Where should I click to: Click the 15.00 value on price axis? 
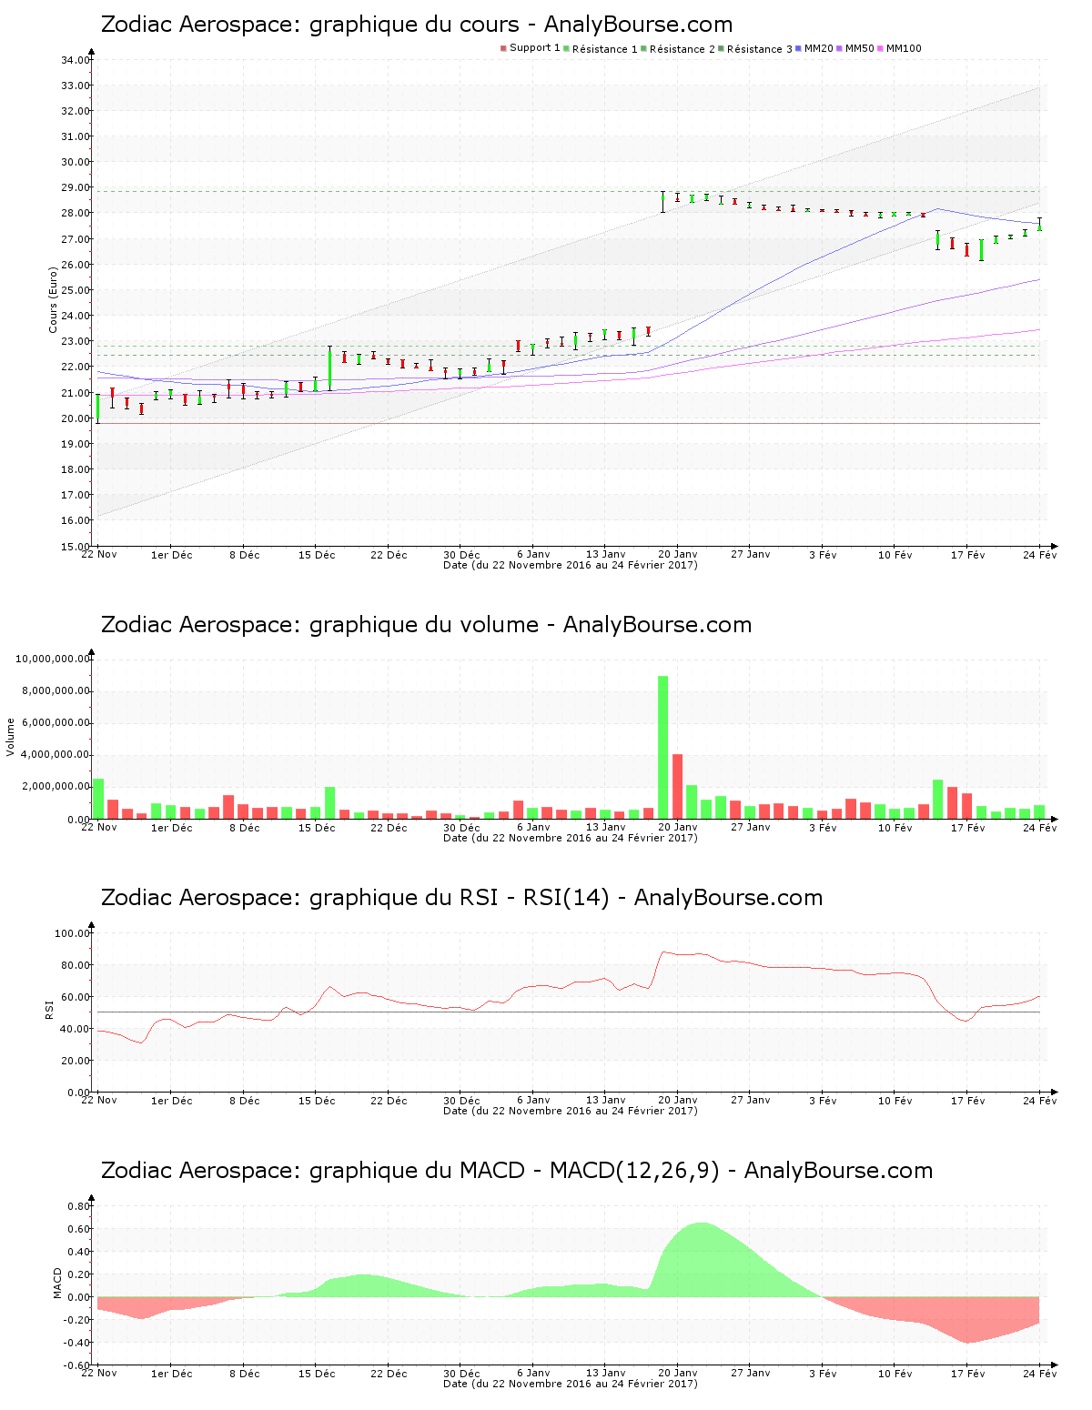pos(75,547)
